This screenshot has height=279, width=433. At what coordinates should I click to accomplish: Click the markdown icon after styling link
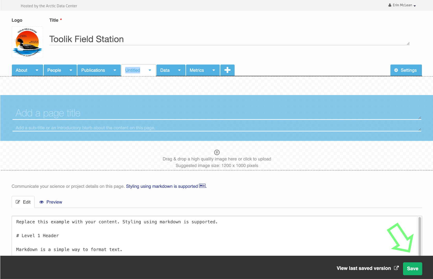[202, 186]
